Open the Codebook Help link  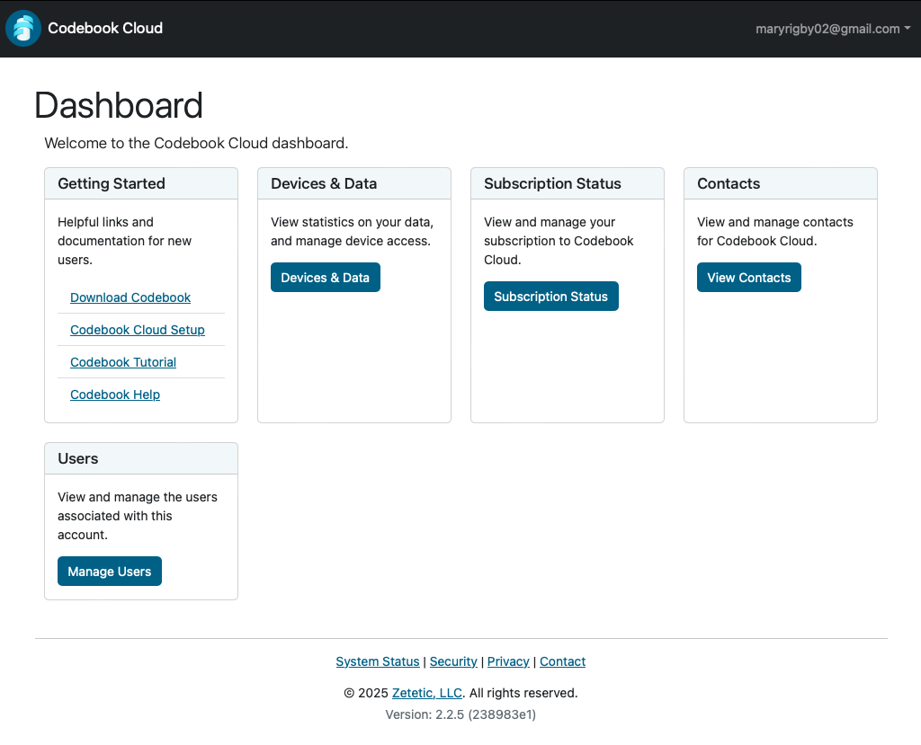coord(114,394)
